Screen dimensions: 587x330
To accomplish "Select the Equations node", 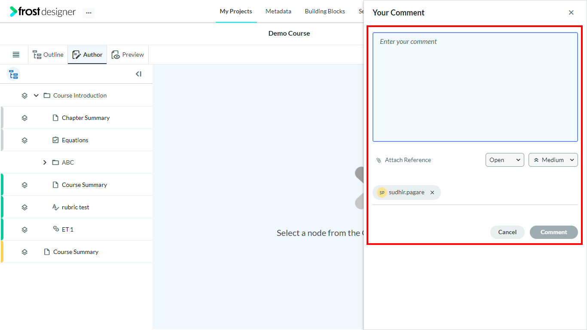I will 75,140.
